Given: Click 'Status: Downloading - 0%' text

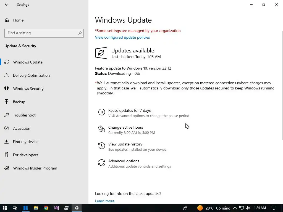Looking at the screenshot, I should click(117, 73).
